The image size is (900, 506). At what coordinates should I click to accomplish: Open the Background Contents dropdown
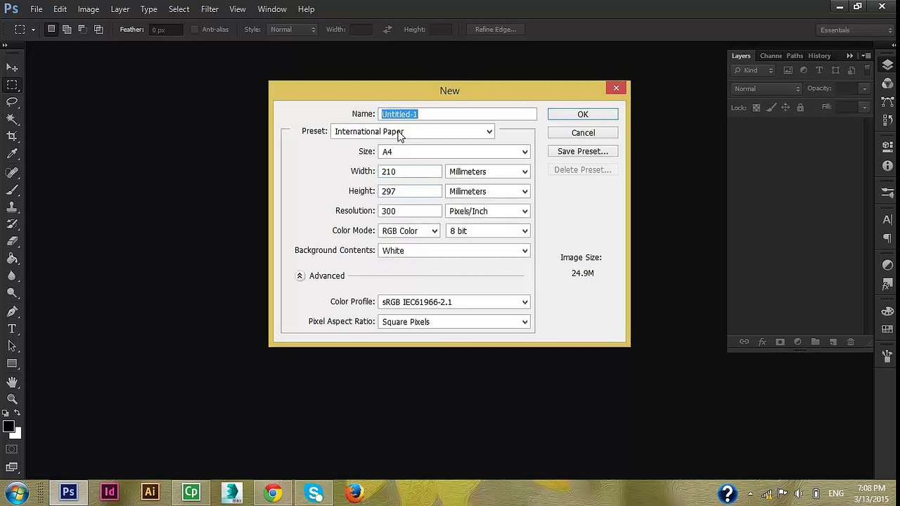click(x=454, y=251)
